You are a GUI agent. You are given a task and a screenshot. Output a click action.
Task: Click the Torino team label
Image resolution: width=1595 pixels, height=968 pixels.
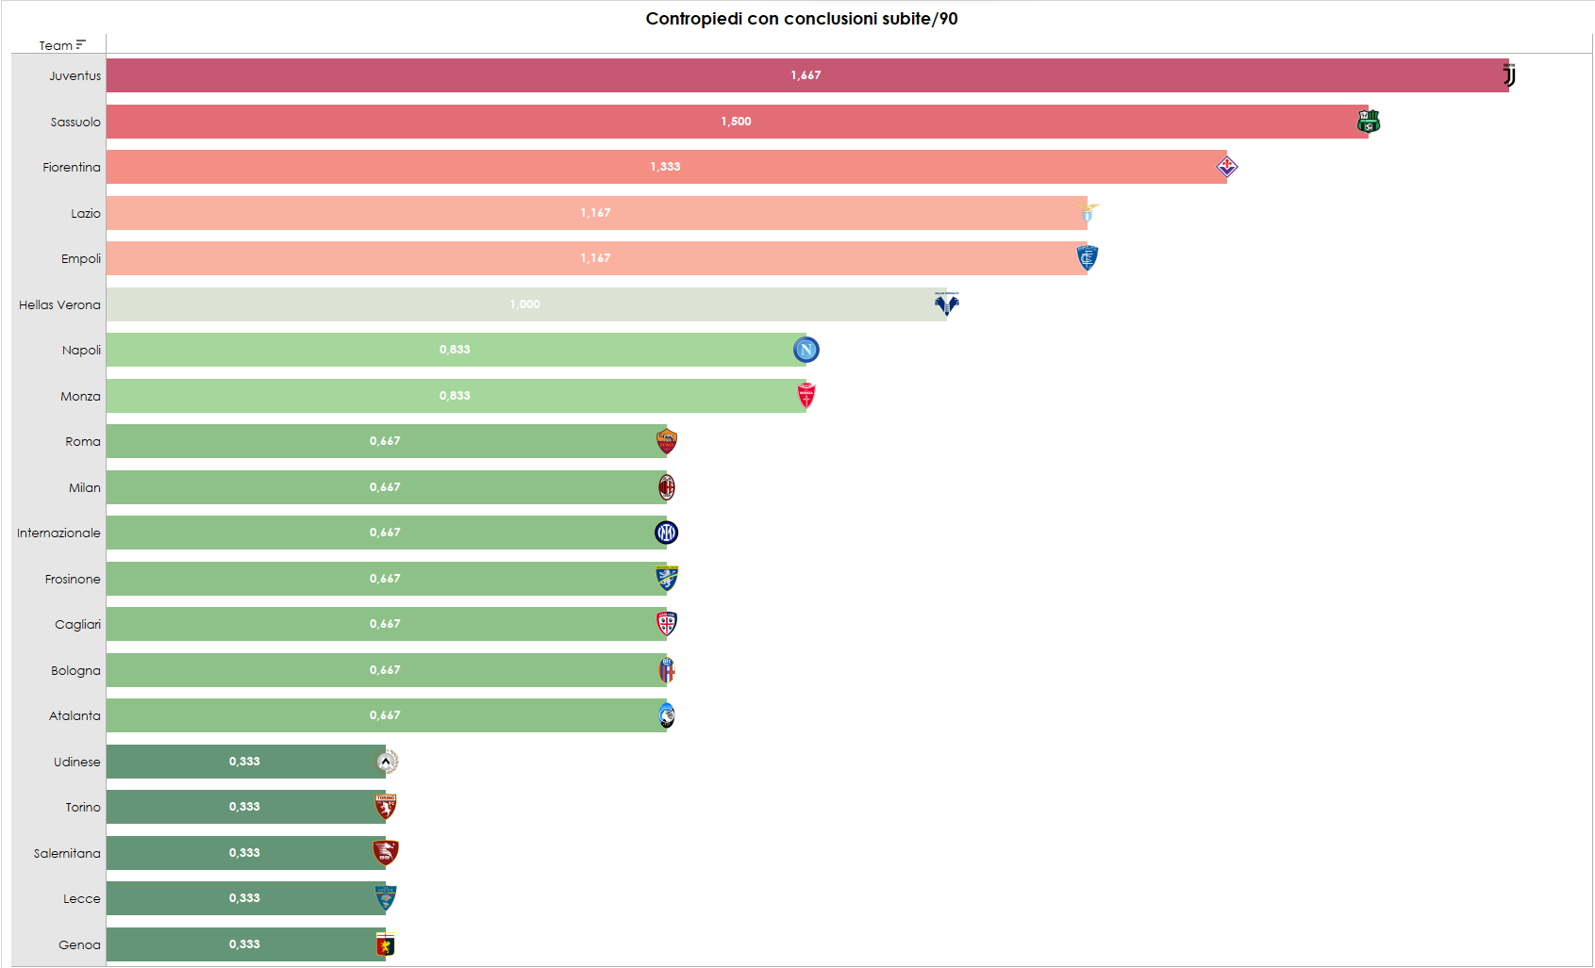[x=83, y=808]
